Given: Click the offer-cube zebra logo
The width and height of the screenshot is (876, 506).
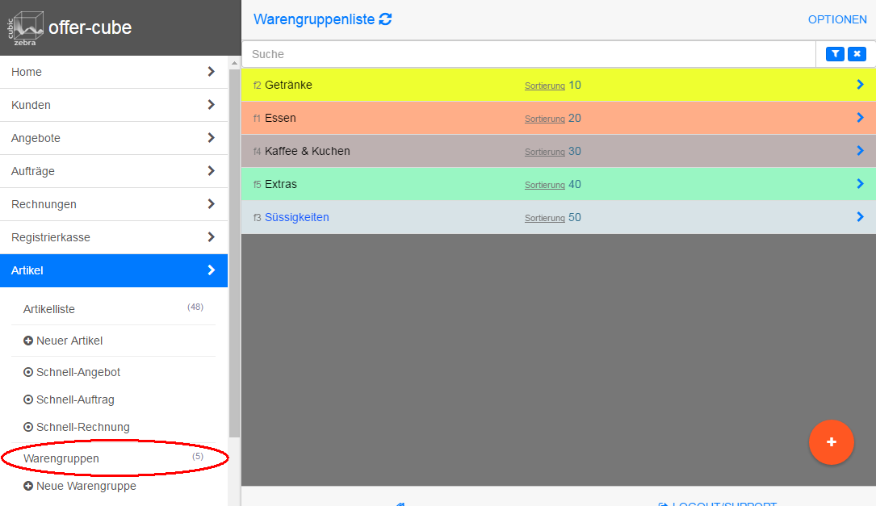Looking at the screenshot, I should tap(26, 28).
